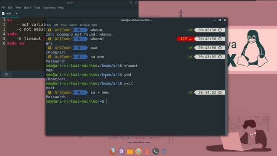Open the editor File menu
277x156 pixels.
(x=3, y=8)
